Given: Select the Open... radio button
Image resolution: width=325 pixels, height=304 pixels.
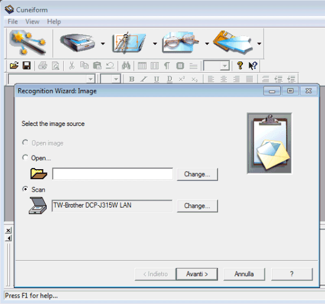Looking at the screenshot, I should tap(25, 157).
